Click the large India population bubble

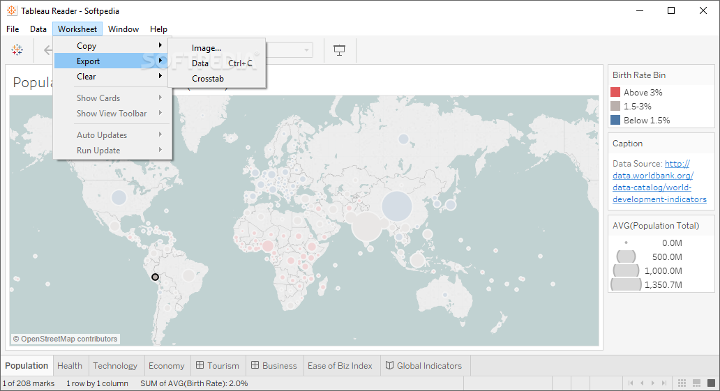(x=366, y=227)
